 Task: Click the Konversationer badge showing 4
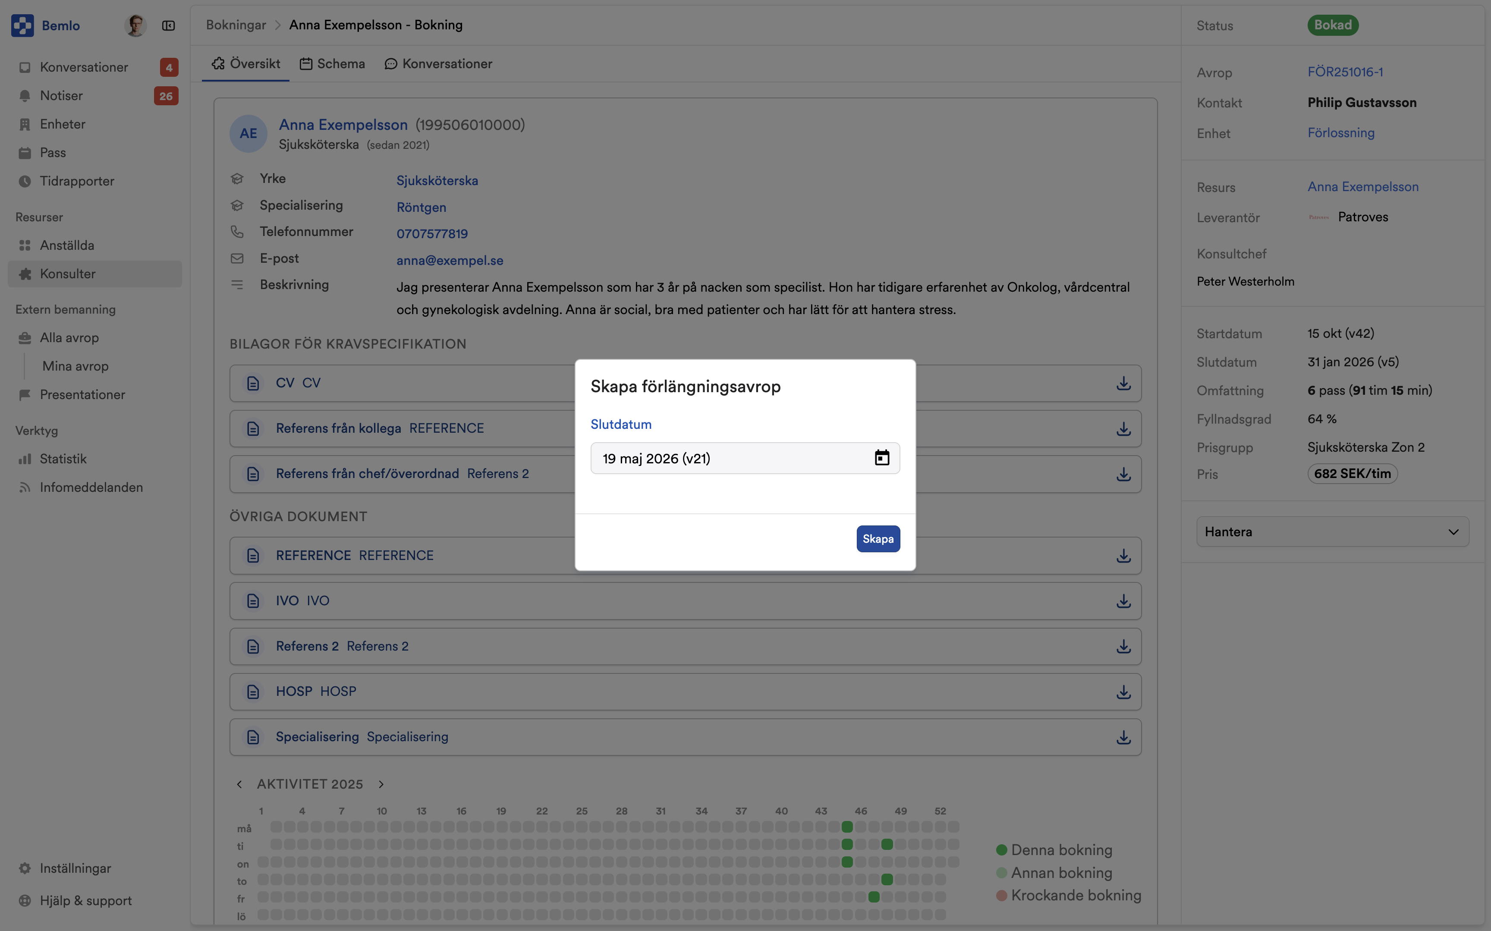tap(169, 67)
